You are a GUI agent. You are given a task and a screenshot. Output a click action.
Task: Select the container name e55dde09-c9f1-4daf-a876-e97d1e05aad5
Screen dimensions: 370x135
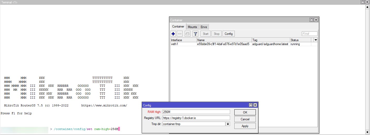(x=224, y=44)
